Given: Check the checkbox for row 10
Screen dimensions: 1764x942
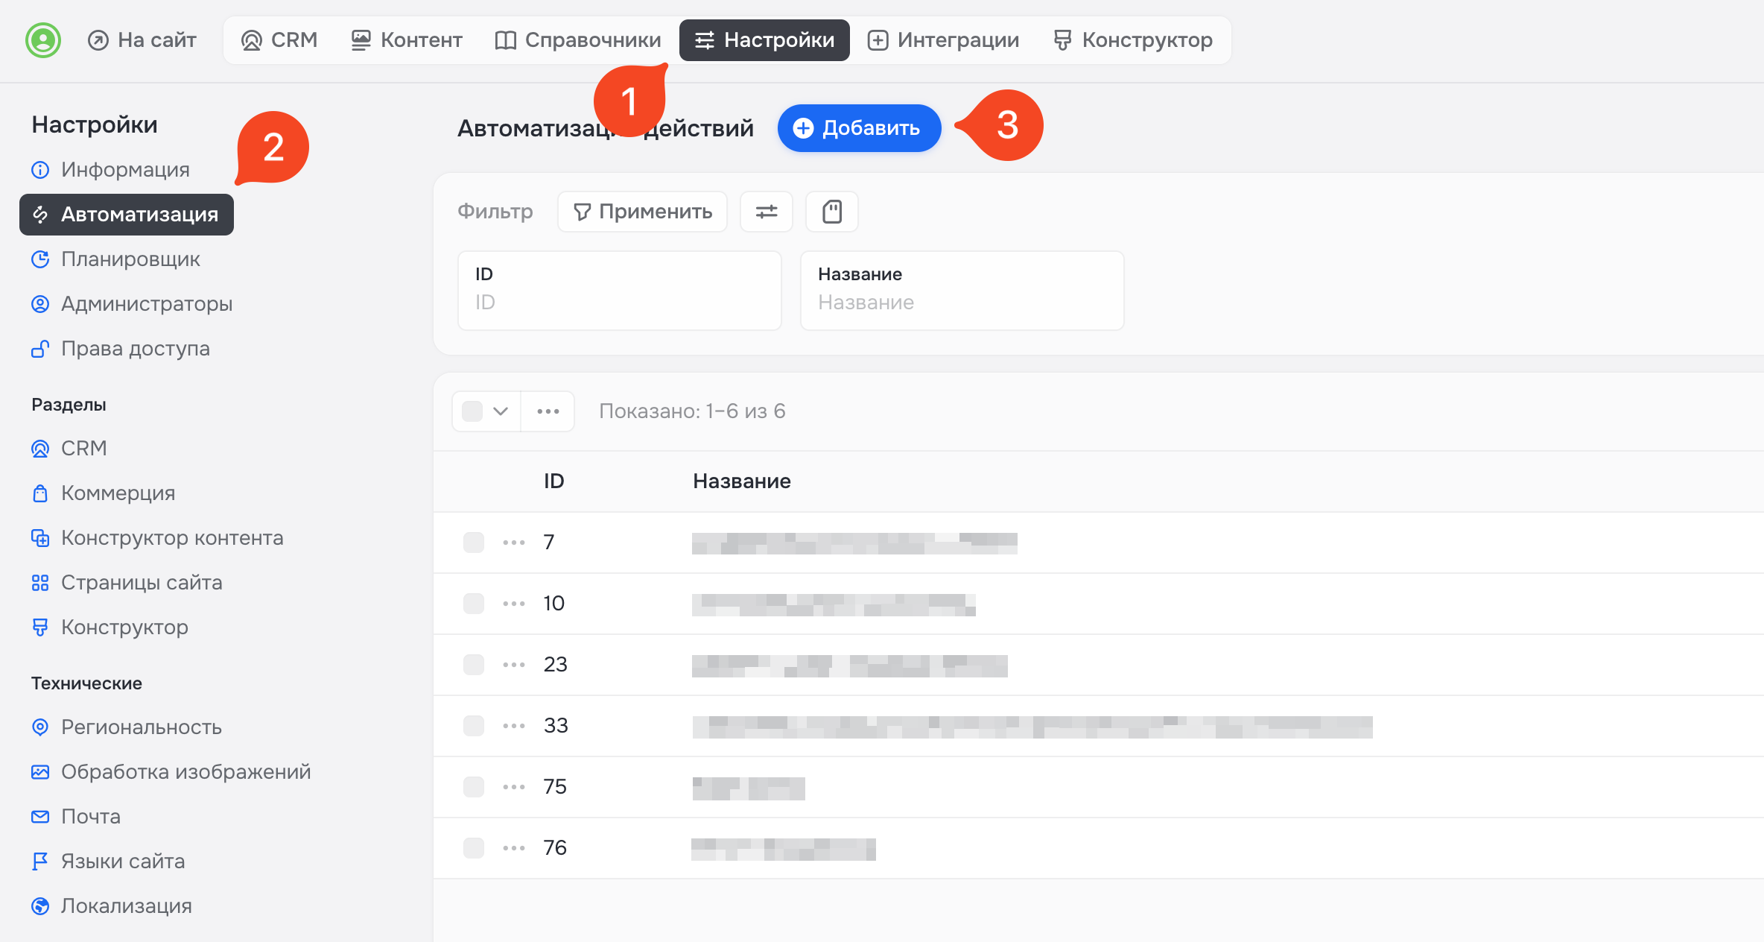Looking at the screenshot, I should [474, 604].
